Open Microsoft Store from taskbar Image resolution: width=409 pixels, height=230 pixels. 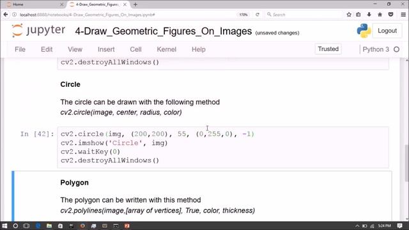point(60,226)
